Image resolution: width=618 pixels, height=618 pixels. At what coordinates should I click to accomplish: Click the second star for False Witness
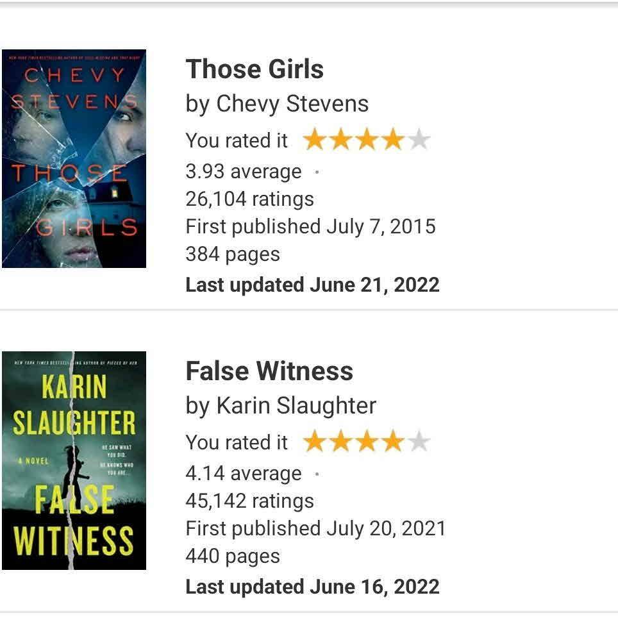click(x=340, y=442)
